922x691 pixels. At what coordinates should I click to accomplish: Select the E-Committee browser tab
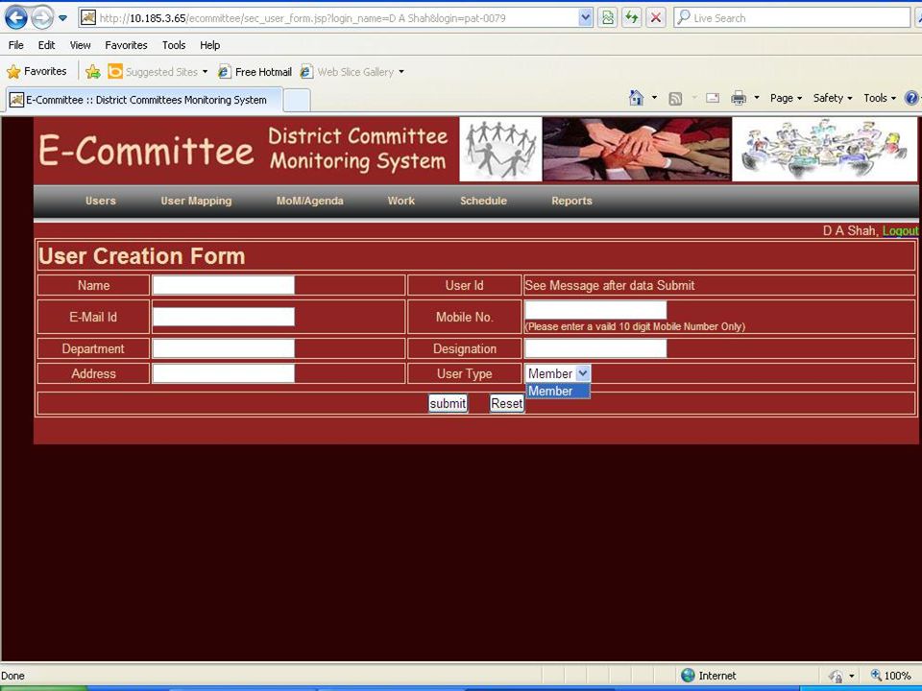tap(145, 100)
